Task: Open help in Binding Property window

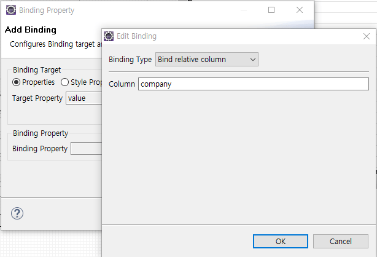Action: (17, 213)
